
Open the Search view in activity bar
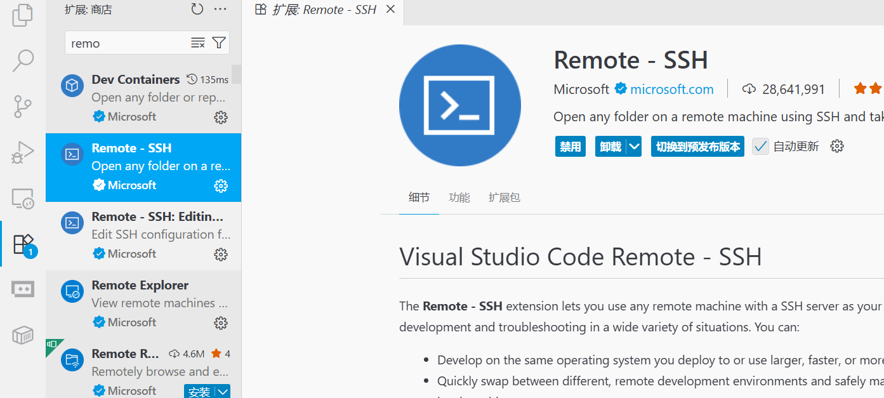23,60
